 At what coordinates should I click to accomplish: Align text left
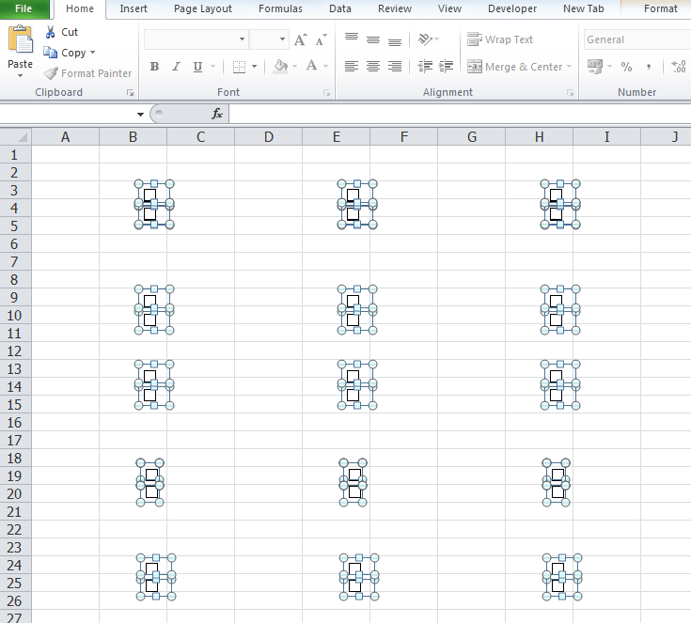pyautogui.click(x=352, y=67)
